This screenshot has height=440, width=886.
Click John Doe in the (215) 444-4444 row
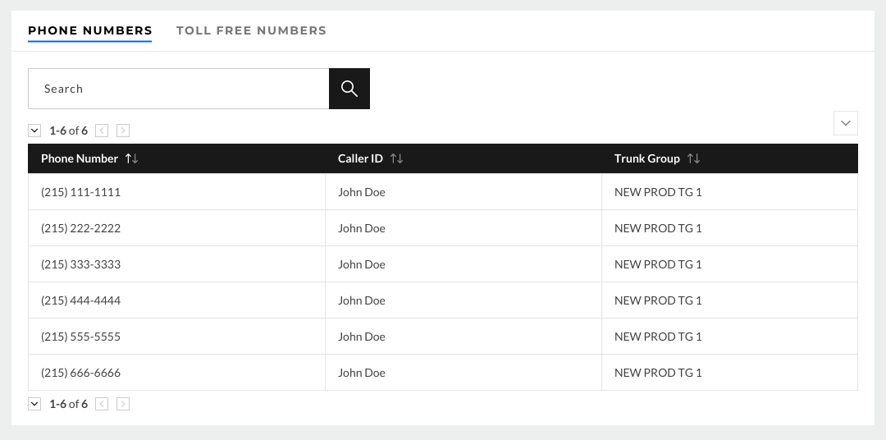(362, 301)
